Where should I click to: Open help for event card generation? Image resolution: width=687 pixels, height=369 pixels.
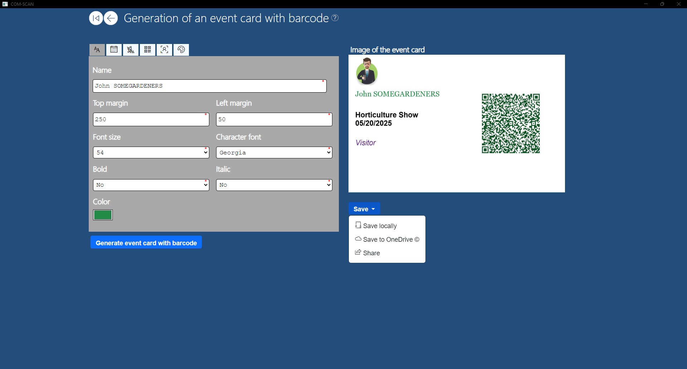click(x=335, y=18)
